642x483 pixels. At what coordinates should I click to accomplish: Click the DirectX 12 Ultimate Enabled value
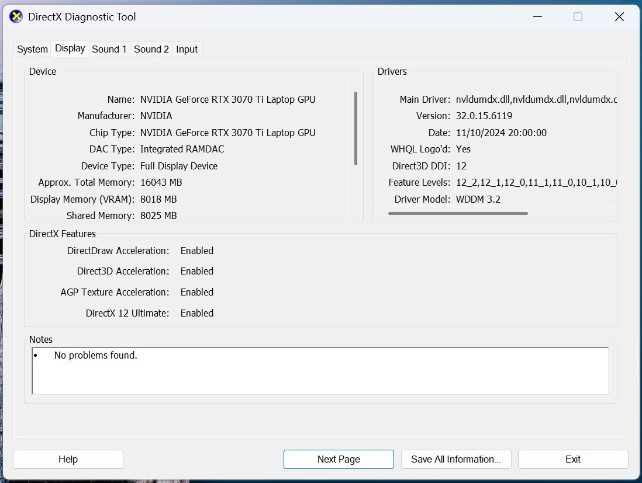click(197, 313)
